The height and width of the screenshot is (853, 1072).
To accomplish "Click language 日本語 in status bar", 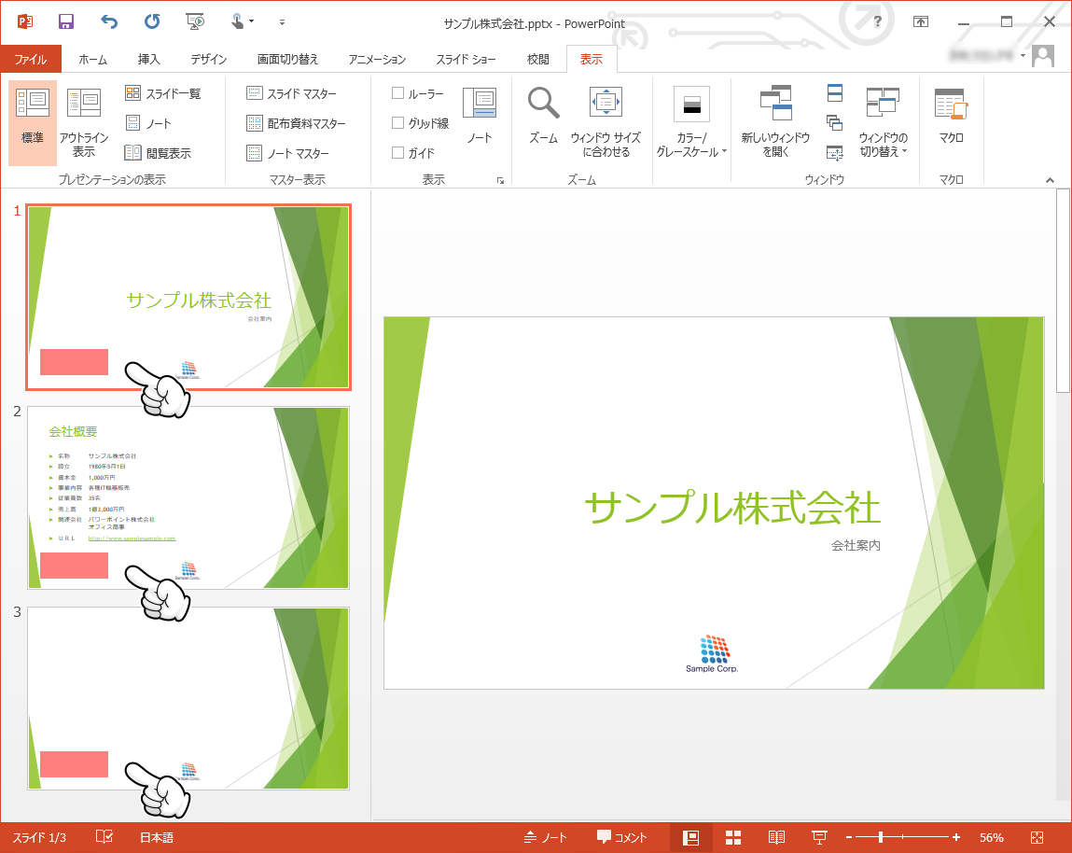I will (x=157, y=837).
